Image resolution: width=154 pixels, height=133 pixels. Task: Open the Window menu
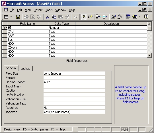pos(61,10)
